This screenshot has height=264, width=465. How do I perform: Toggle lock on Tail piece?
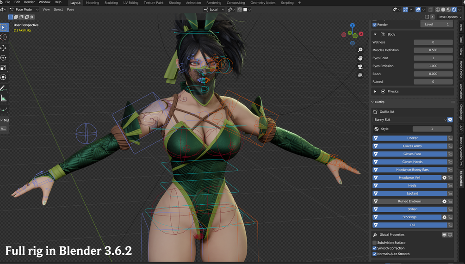pyautogui.click(x=450, y=225)
